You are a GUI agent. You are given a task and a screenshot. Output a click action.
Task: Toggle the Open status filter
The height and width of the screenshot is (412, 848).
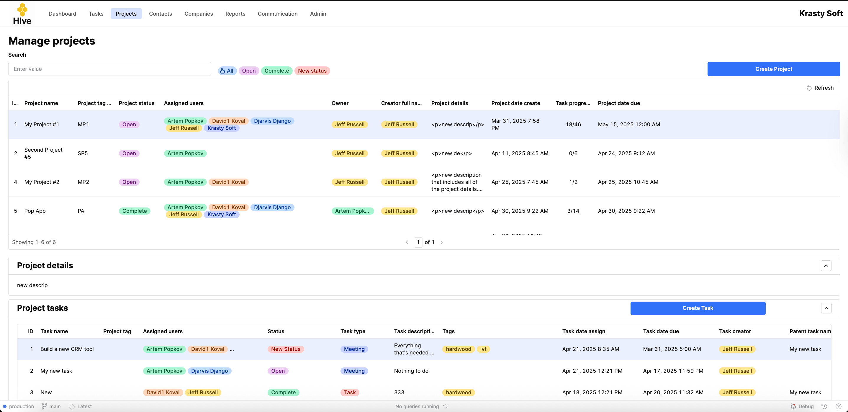[x=248, y=71]
